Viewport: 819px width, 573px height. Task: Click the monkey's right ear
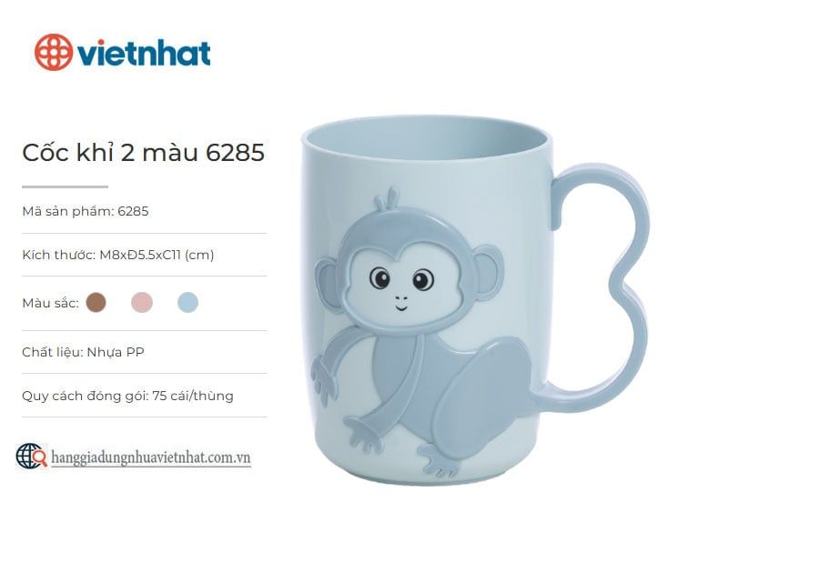click(x=489, y=272)
